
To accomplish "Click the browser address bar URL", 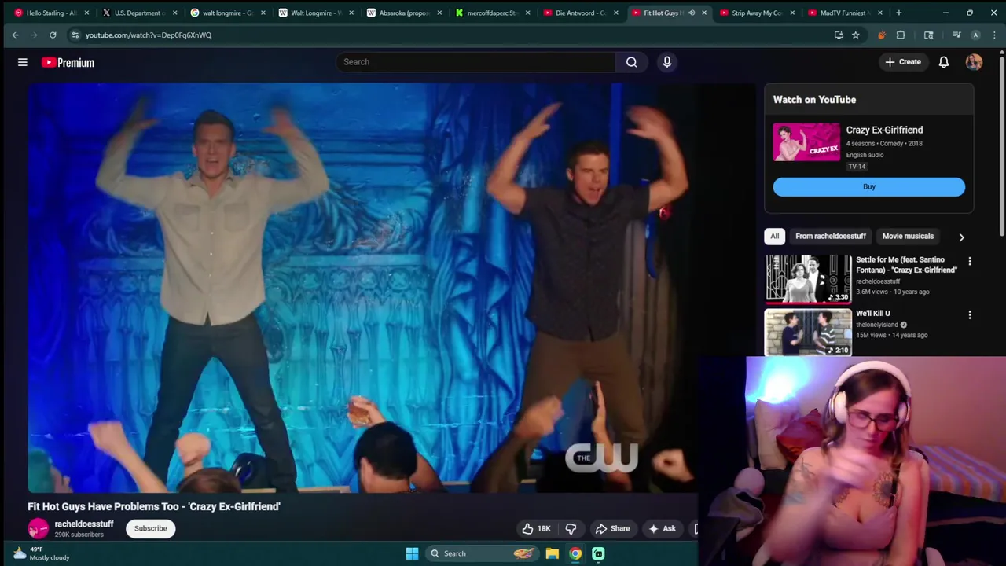I will (149, 35).
